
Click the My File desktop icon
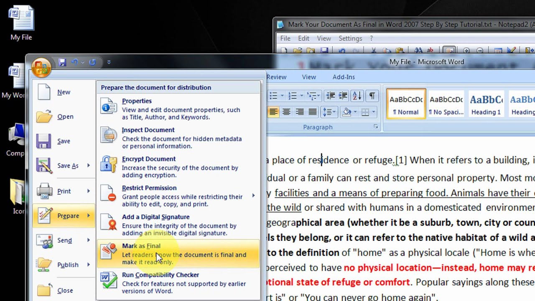[x=21, y=23]
